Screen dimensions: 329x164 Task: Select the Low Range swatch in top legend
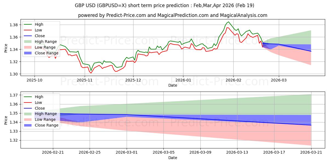[x=28, y=47]
